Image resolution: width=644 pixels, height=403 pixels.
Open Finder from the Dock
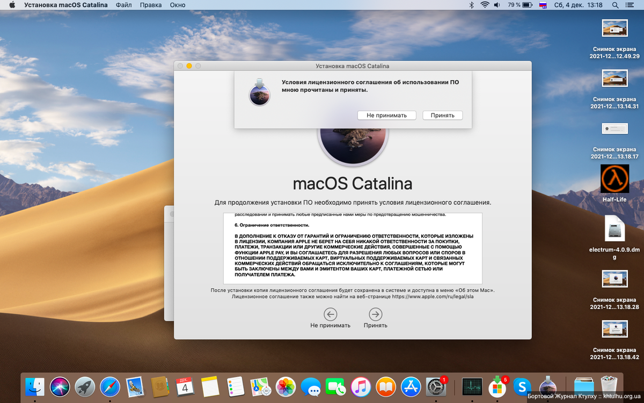click(35, 386)
